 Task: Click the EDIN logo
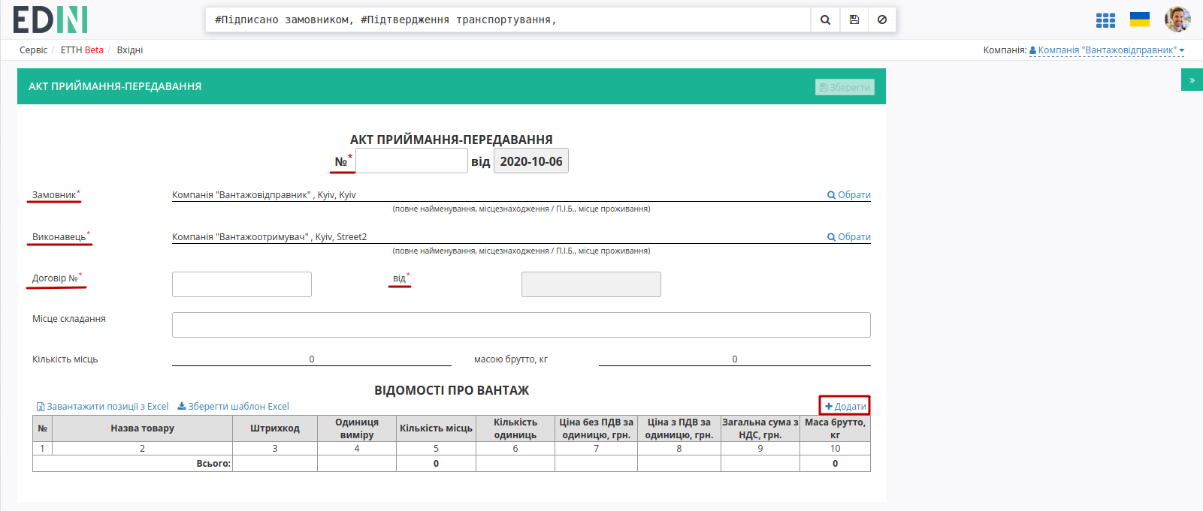50,20
